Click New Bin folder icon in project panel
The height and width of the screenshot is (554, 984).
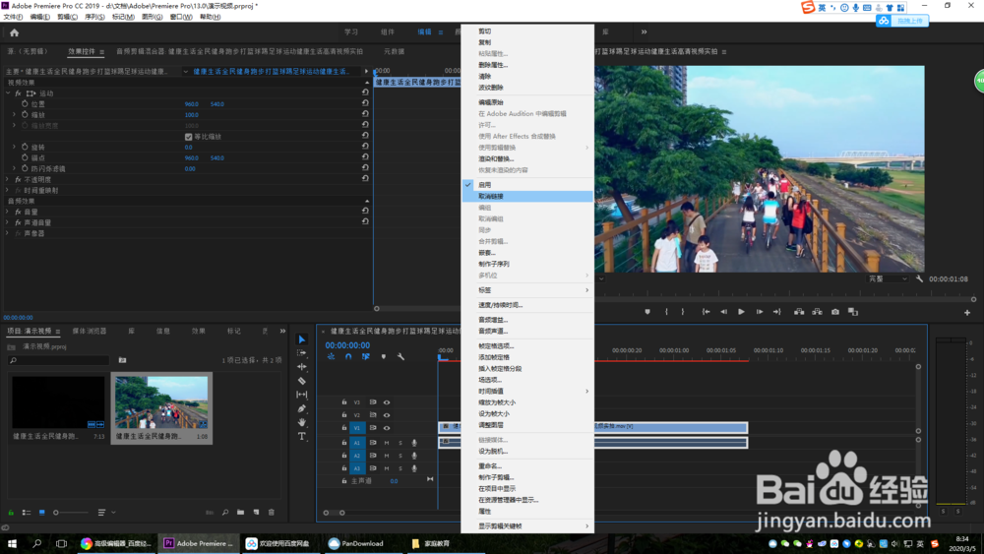(x=240, y=513)
